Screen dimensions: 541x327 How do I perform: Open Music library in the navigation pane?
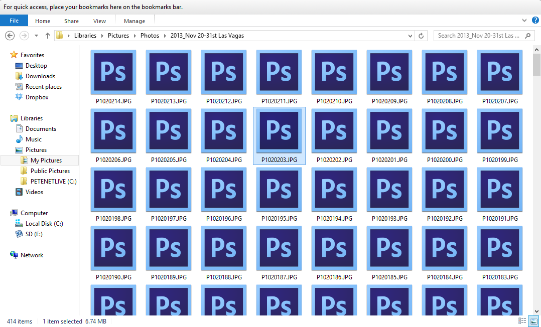click(34, 139)
